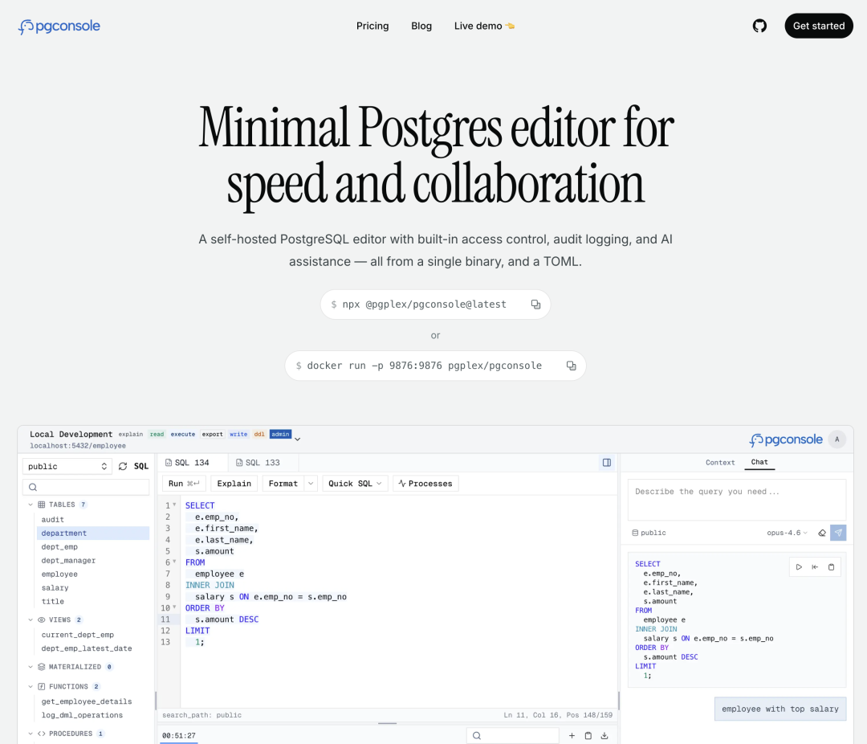This screenshot has width=867, height=744.
Task: Collapse the TABLES tree section
Action: pos(31,505)
